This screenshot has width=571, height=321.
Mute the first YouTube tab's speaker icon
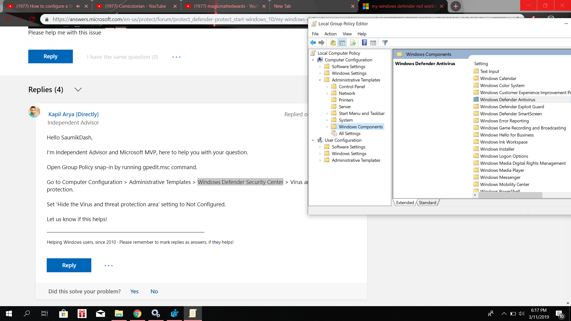coord(78,6)
